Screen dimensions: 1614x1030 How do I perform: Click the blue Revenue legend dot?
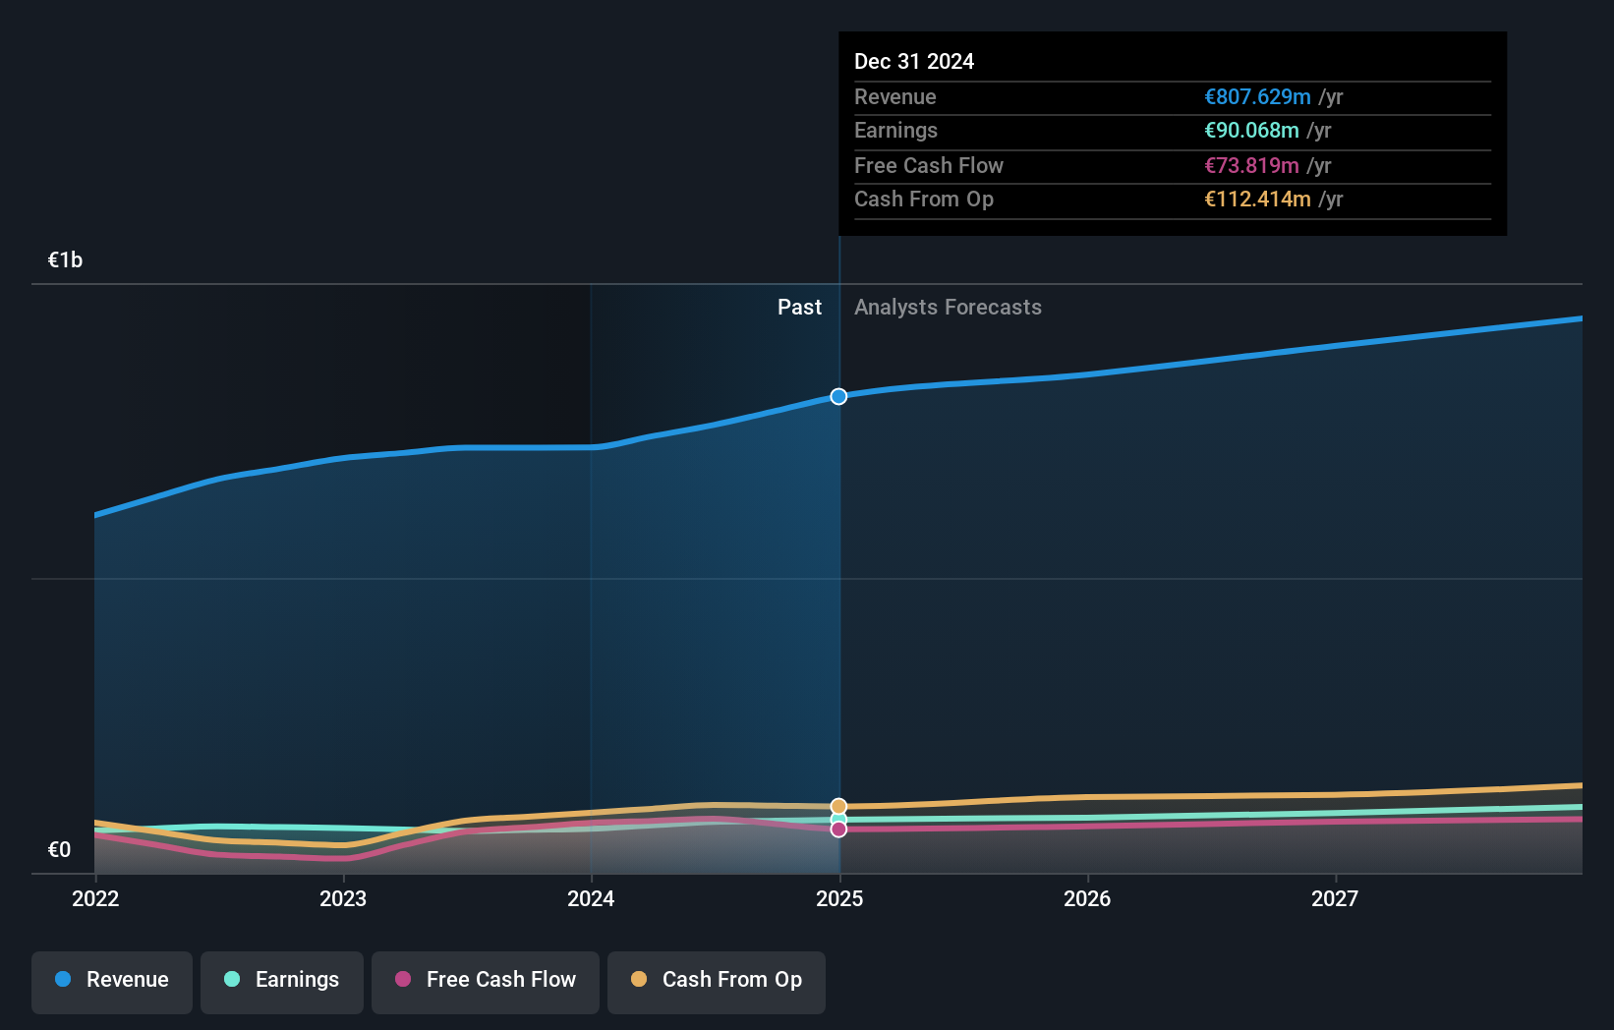pos(61,979)
